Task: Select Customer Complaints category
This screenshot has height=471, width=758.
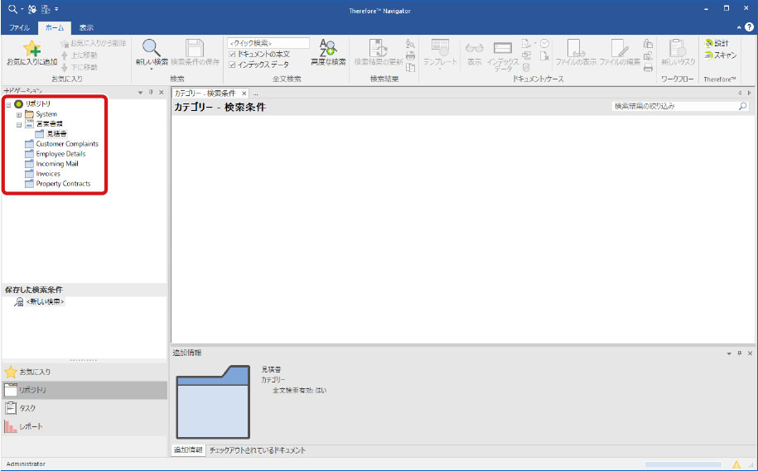Action: (66, 144)
